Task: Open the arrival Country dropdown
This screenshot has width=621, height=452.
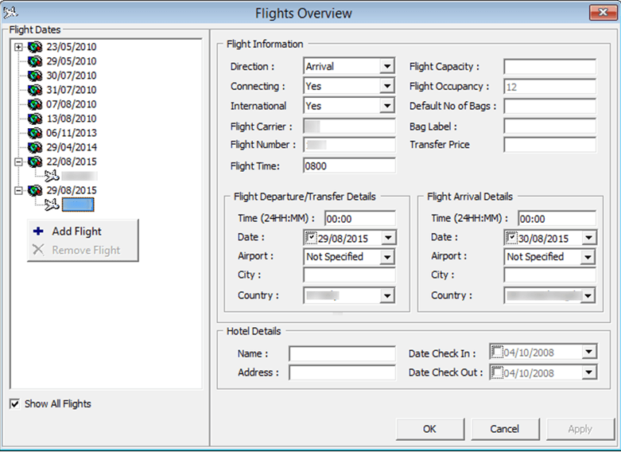Action: tap(588, 296)
